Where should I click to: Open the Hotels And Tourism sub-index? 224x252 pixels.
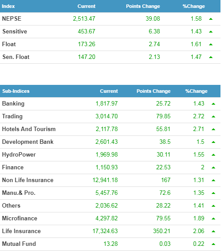coord(29,129)
